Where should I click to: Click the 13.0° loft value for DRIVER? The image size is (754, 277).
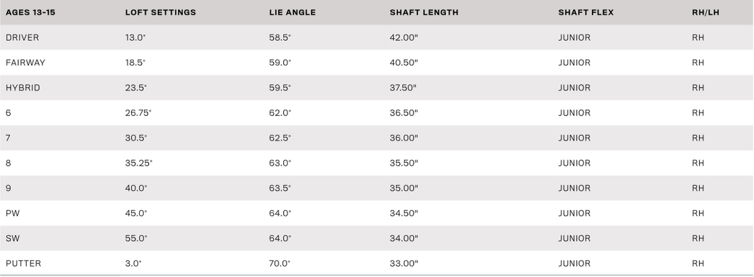(135, 38)
